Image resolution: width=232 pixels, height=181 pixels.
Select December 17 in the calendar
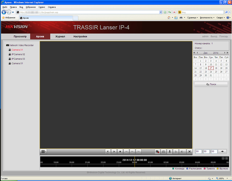(211, 68)
